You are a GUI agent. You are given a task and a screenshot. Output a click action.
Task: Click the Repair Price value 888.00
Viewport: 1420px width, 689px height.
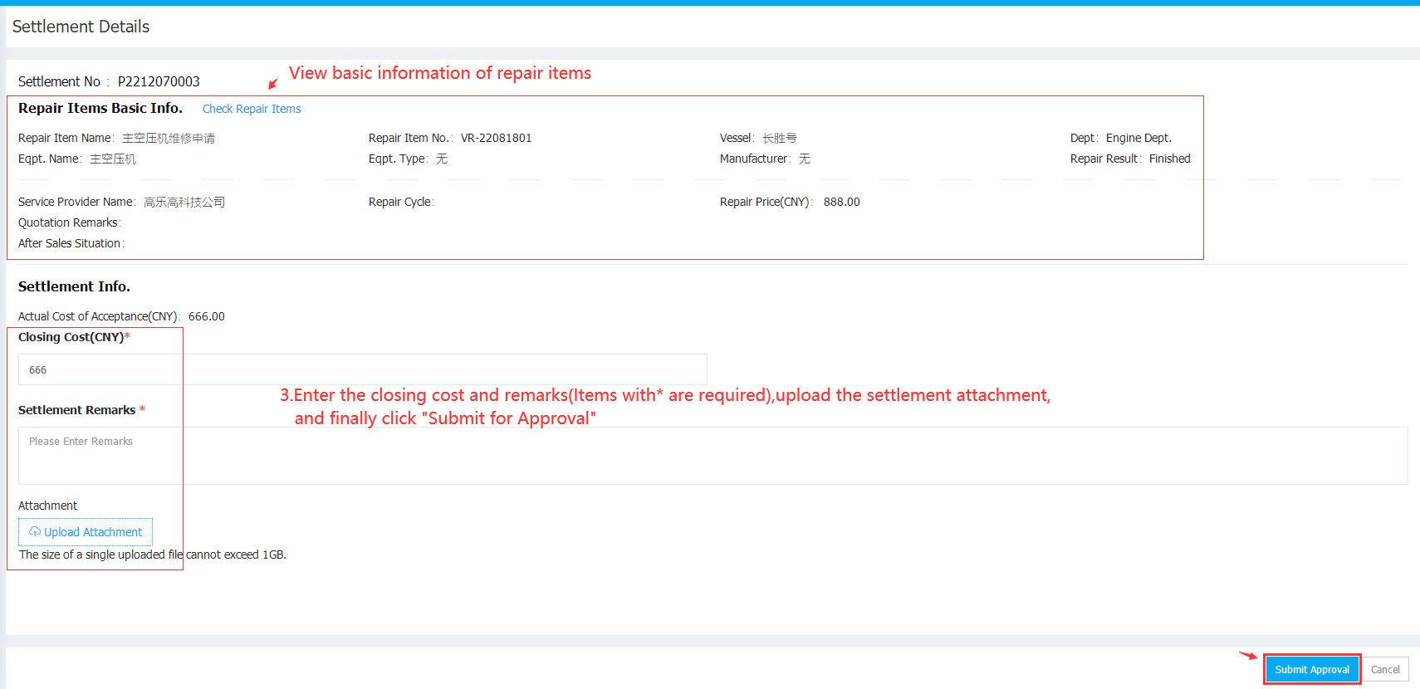click(841, 202)
